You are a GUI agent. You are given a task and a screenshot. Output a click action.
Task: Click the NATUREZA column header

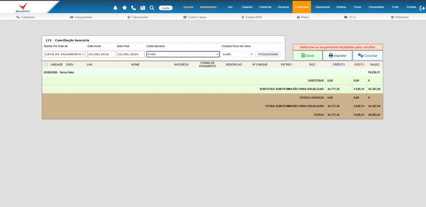[x=181, y=65]
